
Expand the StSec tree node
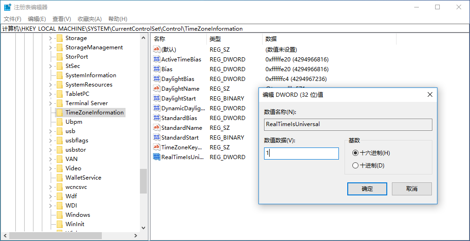50,66
